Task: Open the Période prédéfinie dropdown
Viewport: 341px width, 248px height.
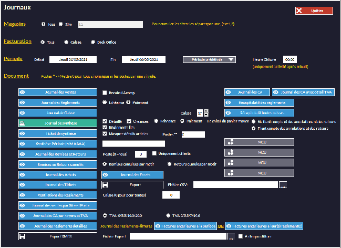Action: tap(209, 59)
